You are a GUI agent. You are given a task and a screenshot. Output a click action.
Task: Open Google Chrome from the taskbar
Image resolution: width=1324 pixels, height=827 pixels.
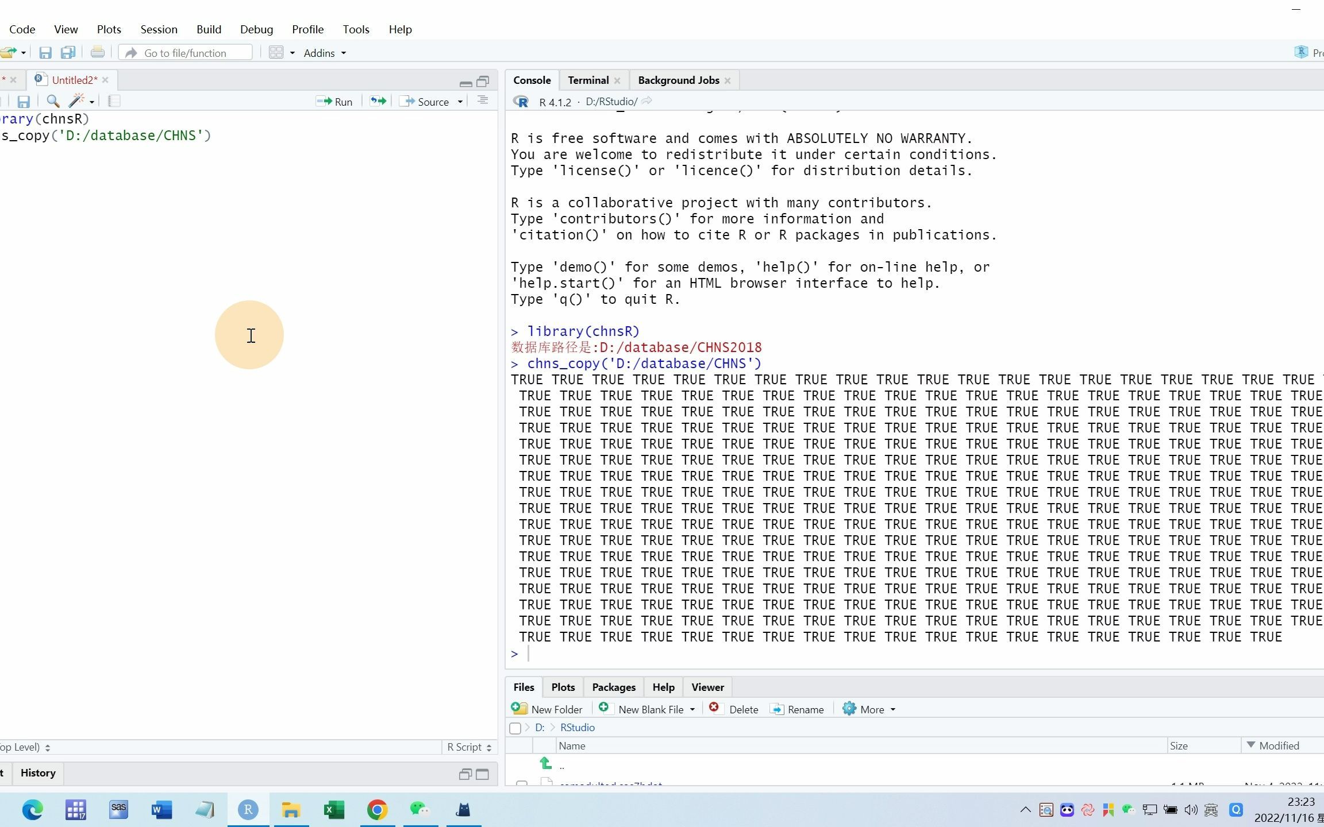pos(377,810)
